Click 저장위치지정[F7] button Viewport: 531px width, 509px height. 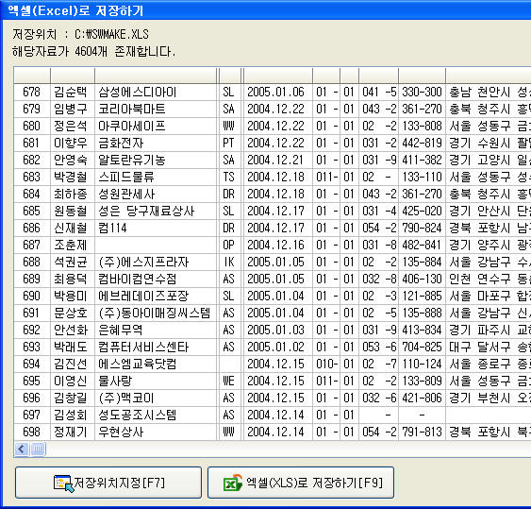point(108,483)
